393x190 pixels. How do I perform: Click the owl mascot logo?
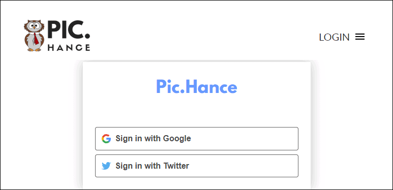[x=34, y=36]
